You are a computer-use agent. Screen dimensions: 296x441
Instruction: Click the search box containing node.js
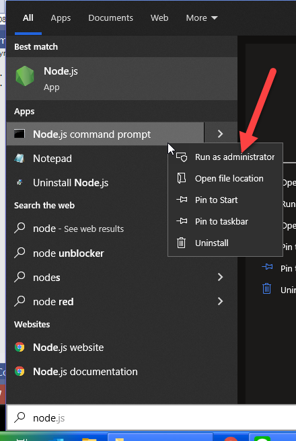[151, 417]
